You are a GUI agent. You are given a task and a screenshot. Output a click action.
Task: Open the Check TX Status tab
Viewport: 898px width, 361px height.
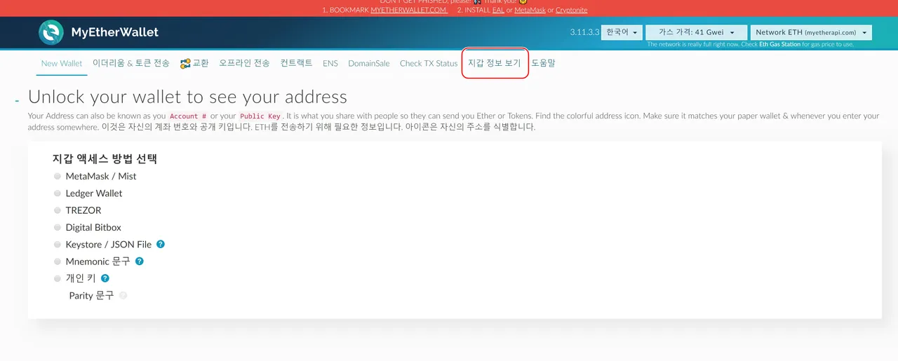[x=429, y=63]
